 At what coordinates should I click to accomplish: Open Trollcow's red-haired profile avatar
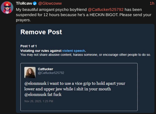7,8
